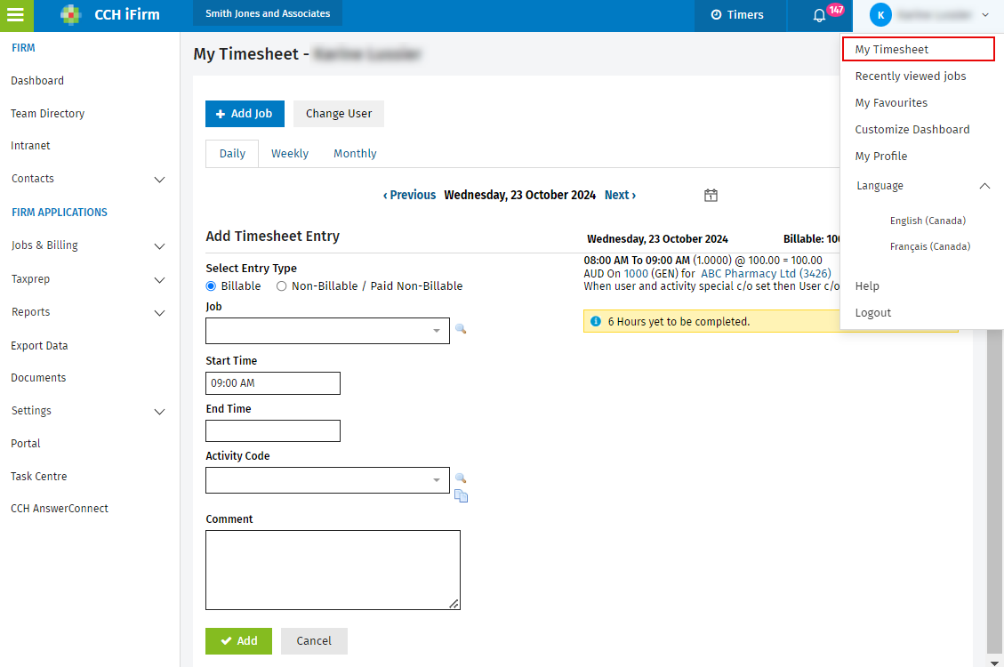
Task: Open Documents in sidebar
Action: click(x=38, y=378)
